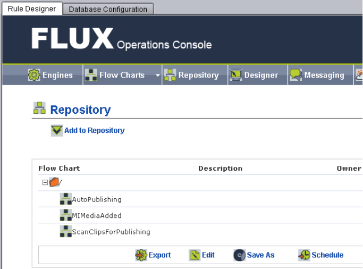Click the Repository heading icon
Viewport: 363px width, 269px height.
(x=39, y=108)
